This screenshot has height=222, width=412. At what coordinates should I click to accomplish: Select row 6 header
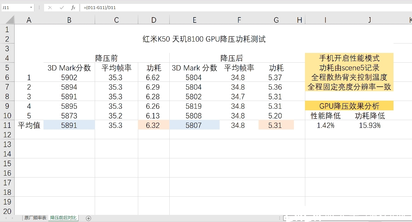click(x=7, y=77)
